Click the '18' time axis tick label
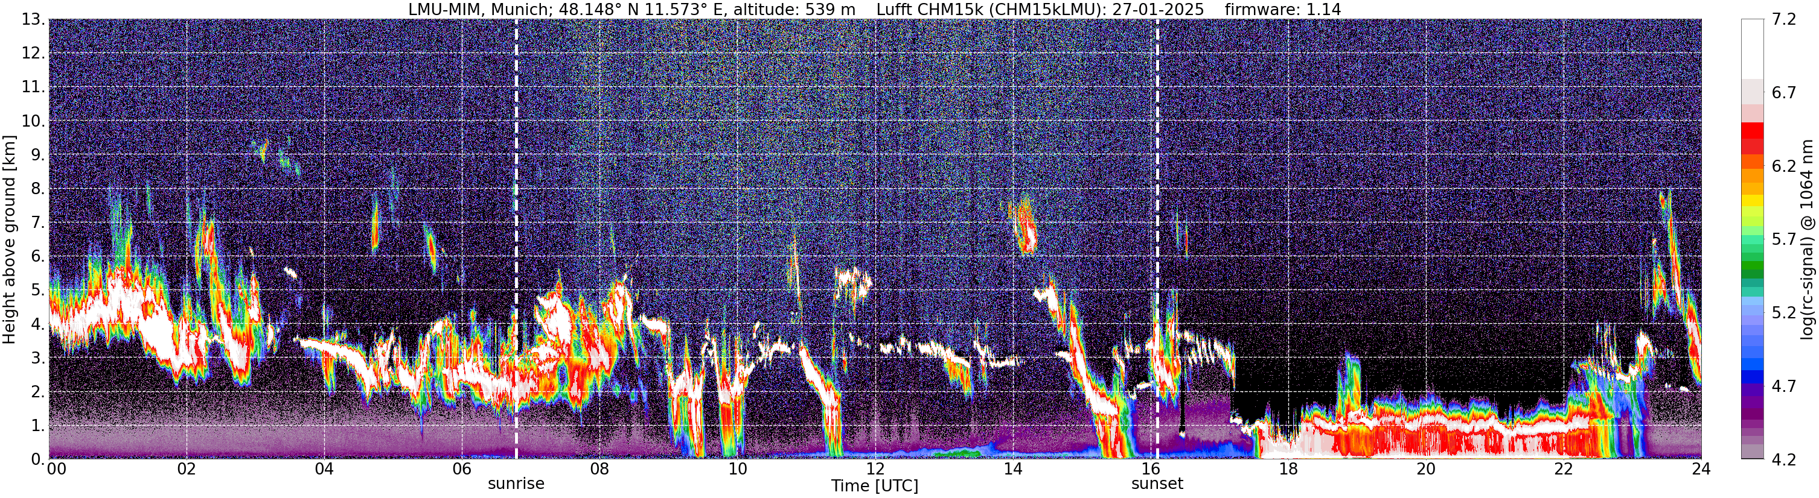The height and width of the screenshot is (498, 1819). click(1288, 468)
